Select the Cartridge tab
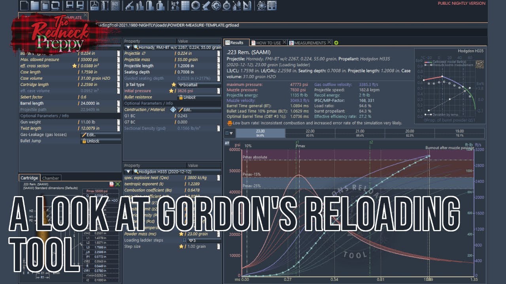The height and width of the screenshot is (284, 506). click(30, 178)
